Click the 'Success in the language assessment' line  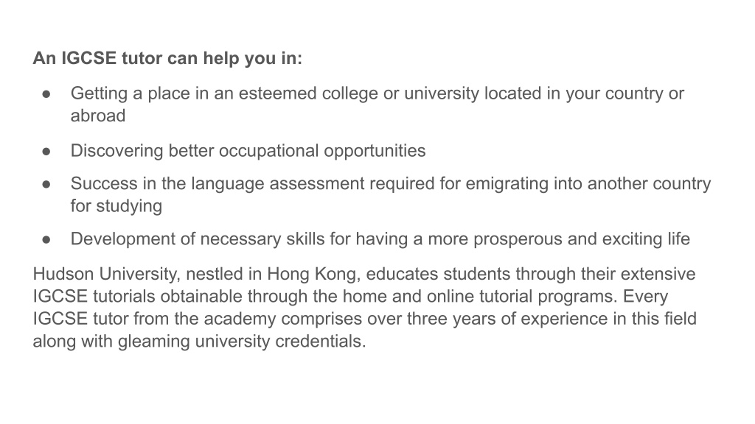click(391, 184)
